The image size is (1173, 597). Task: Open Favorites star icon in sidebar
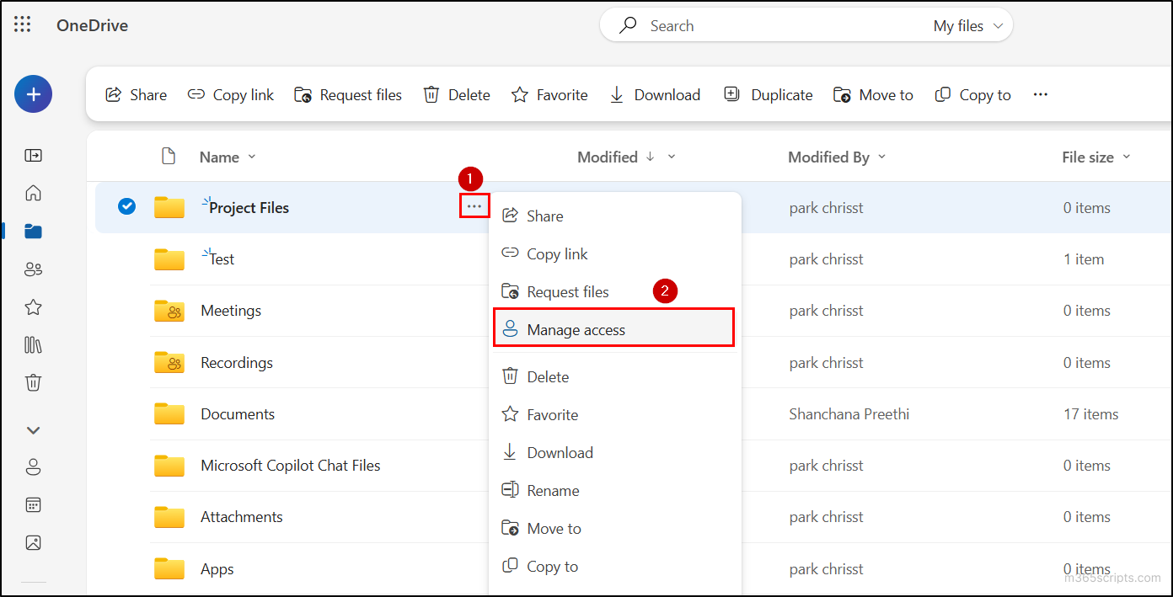click(x=34, y=307)
